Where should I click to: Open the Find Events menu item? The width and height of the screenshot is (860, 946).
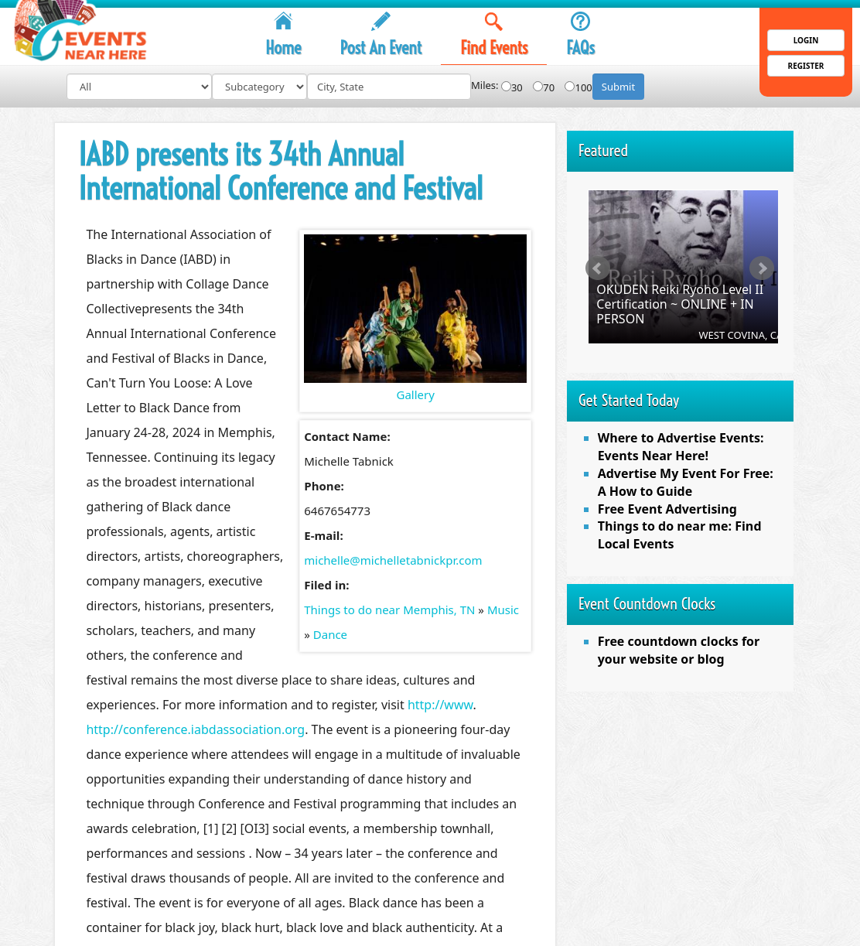tap(494, 48)
